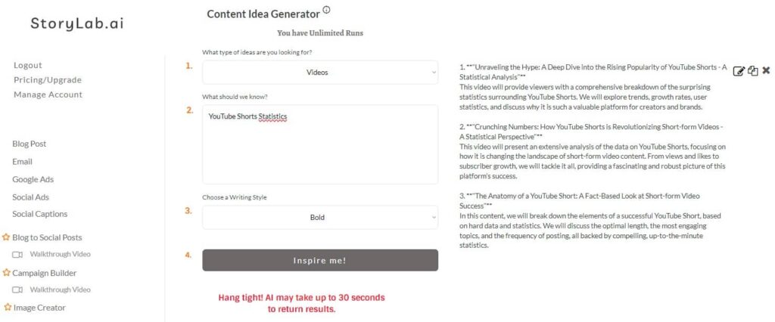Select Google Ads in the sidebar
775x322 pixels.
pos(33,179)
